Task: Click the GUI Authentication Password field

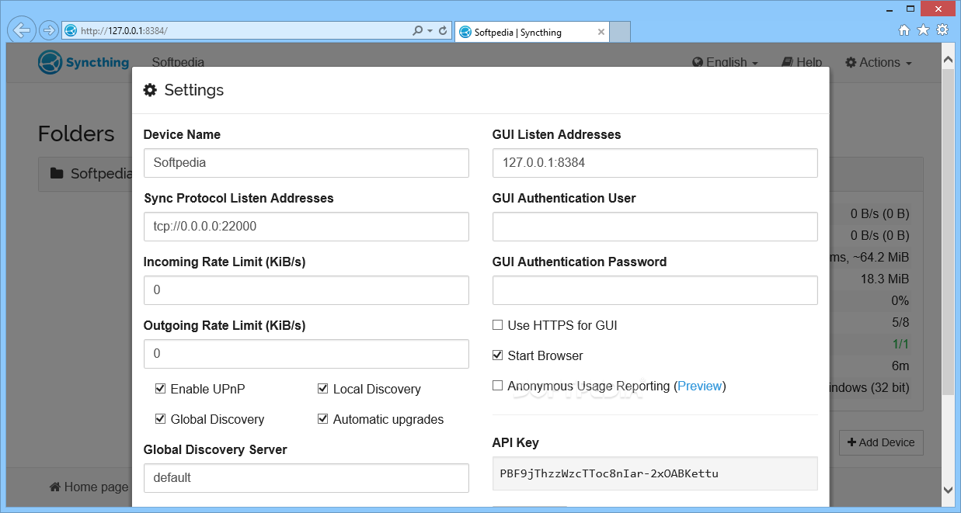Action: click(655, 290)
